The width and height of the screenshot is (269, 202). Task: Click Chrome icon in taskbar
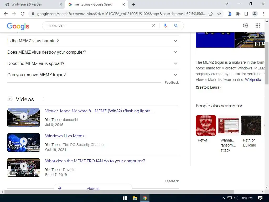[x=145, y=198]
